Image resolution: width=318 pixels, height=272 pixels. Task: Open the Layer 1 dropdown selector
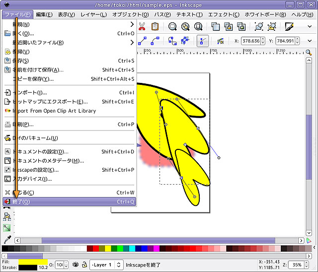[106, 265]
